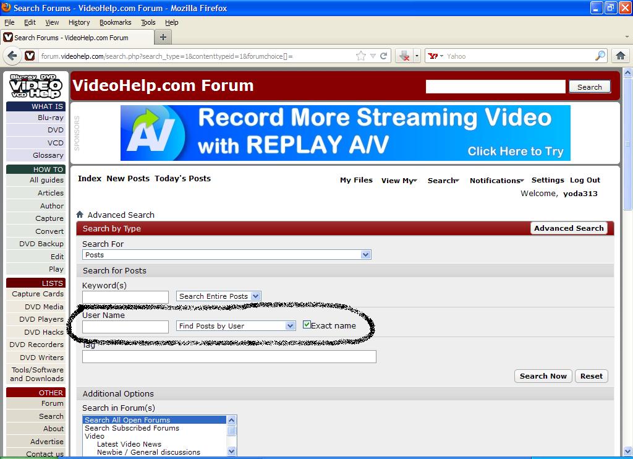
Task: Click the browser URL address field
Action: point(196,56)
